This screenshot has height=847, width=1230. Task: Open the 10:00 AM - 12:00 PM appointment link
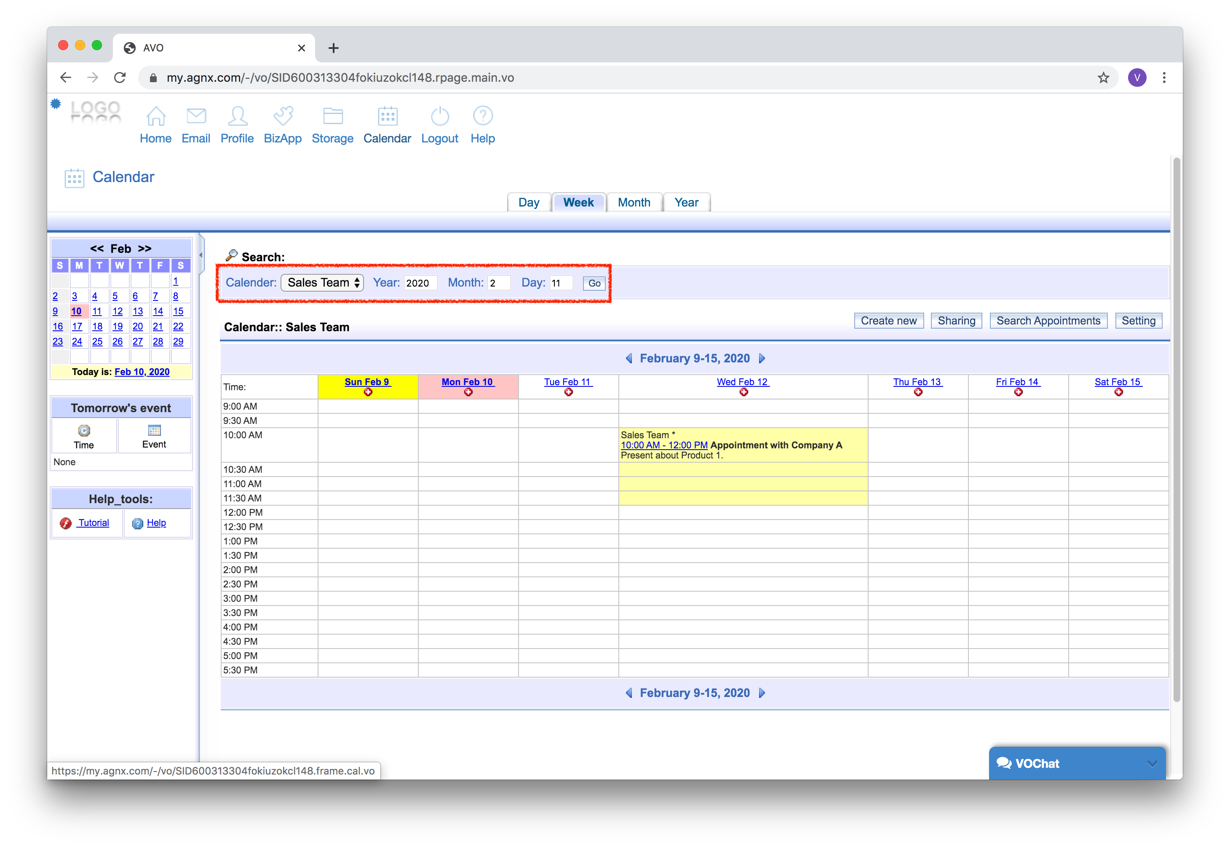(664, 445)
